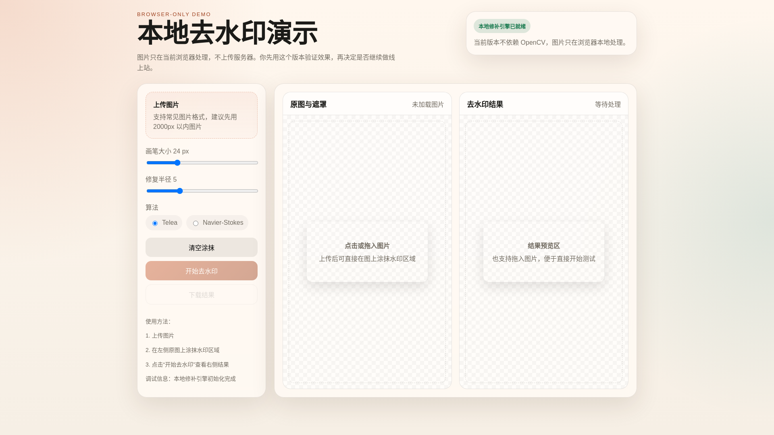Click instruction step 3 about 开始去水印
This screenshot has width=774, height=435.
pyautogui.click(x=187, y=365)
